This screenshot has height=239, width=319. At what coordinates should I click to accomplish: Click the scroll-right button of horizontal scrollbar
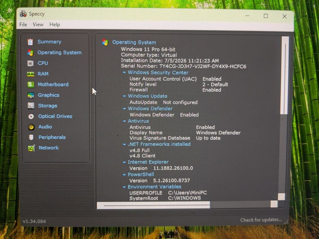click(274, 204)
